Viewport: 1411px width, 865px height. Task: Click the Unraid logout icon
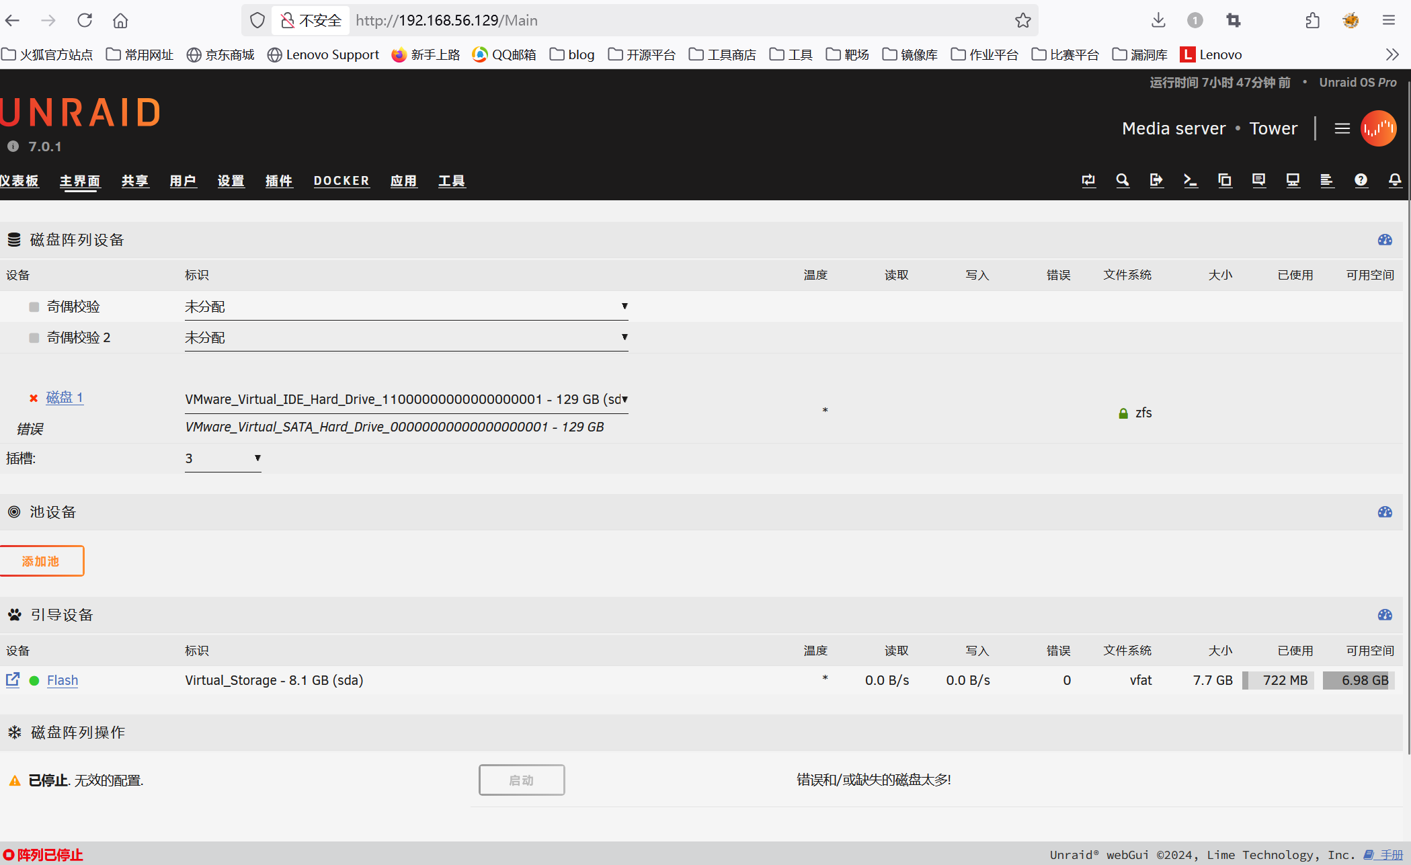pyautogui.click(x=1156, y=180)
